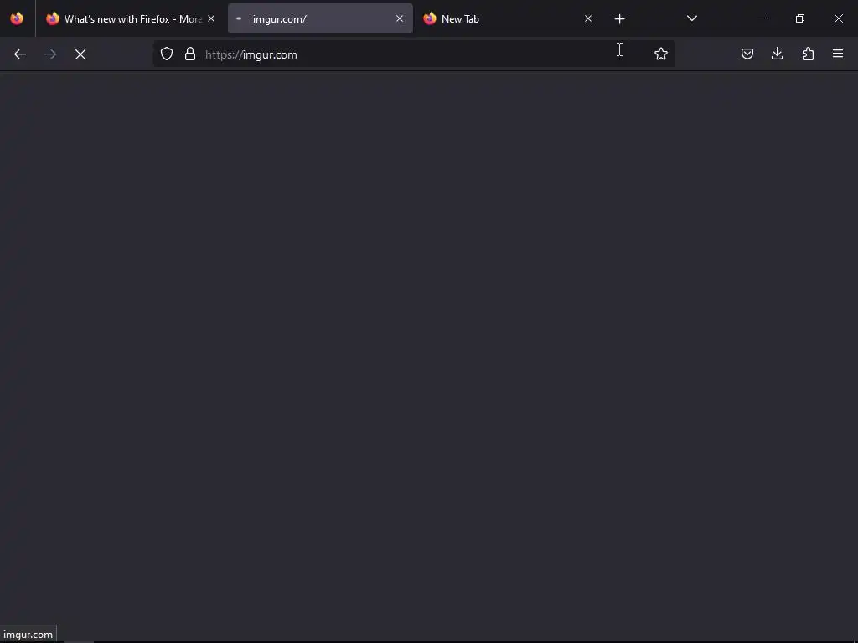Viewport: 858px width, 643px height.
Task: Close the New Tab tab
Action: (x=588, y=18)
